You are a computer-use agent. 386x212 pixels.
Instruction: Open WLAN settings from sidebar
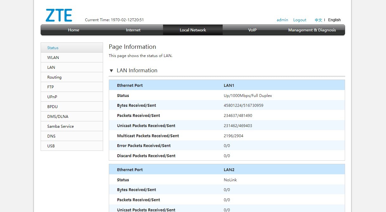(53, 57)
